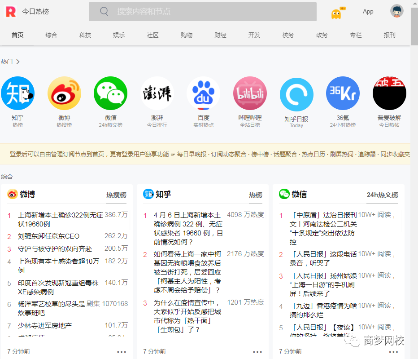Open more options on the 微信 card
The width and height of the screenshot is (418, 359).
tap(393, 352)
